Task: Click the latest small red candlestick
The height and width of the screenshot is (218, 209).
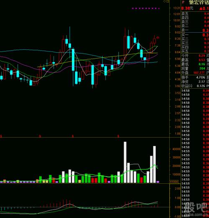Action: (x=158, y=38)
